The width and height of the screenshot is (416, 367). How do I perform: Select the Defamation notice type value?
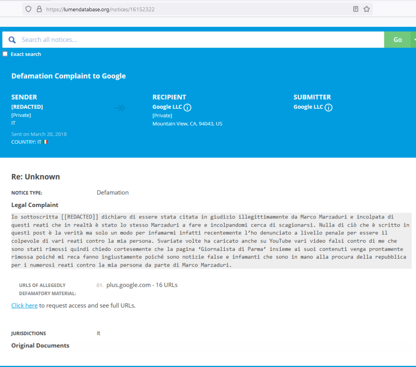[x=113, y=192]
